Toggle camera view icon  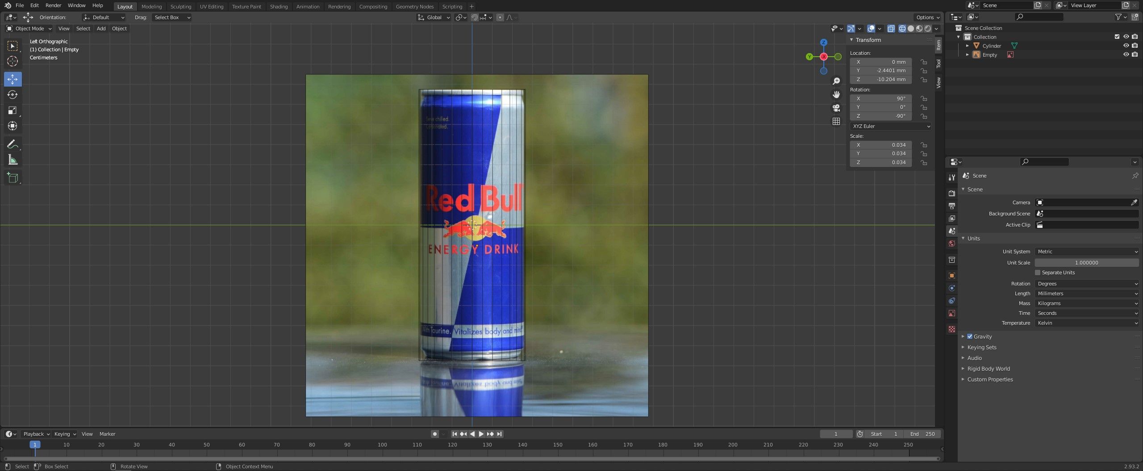coord(836,108)
